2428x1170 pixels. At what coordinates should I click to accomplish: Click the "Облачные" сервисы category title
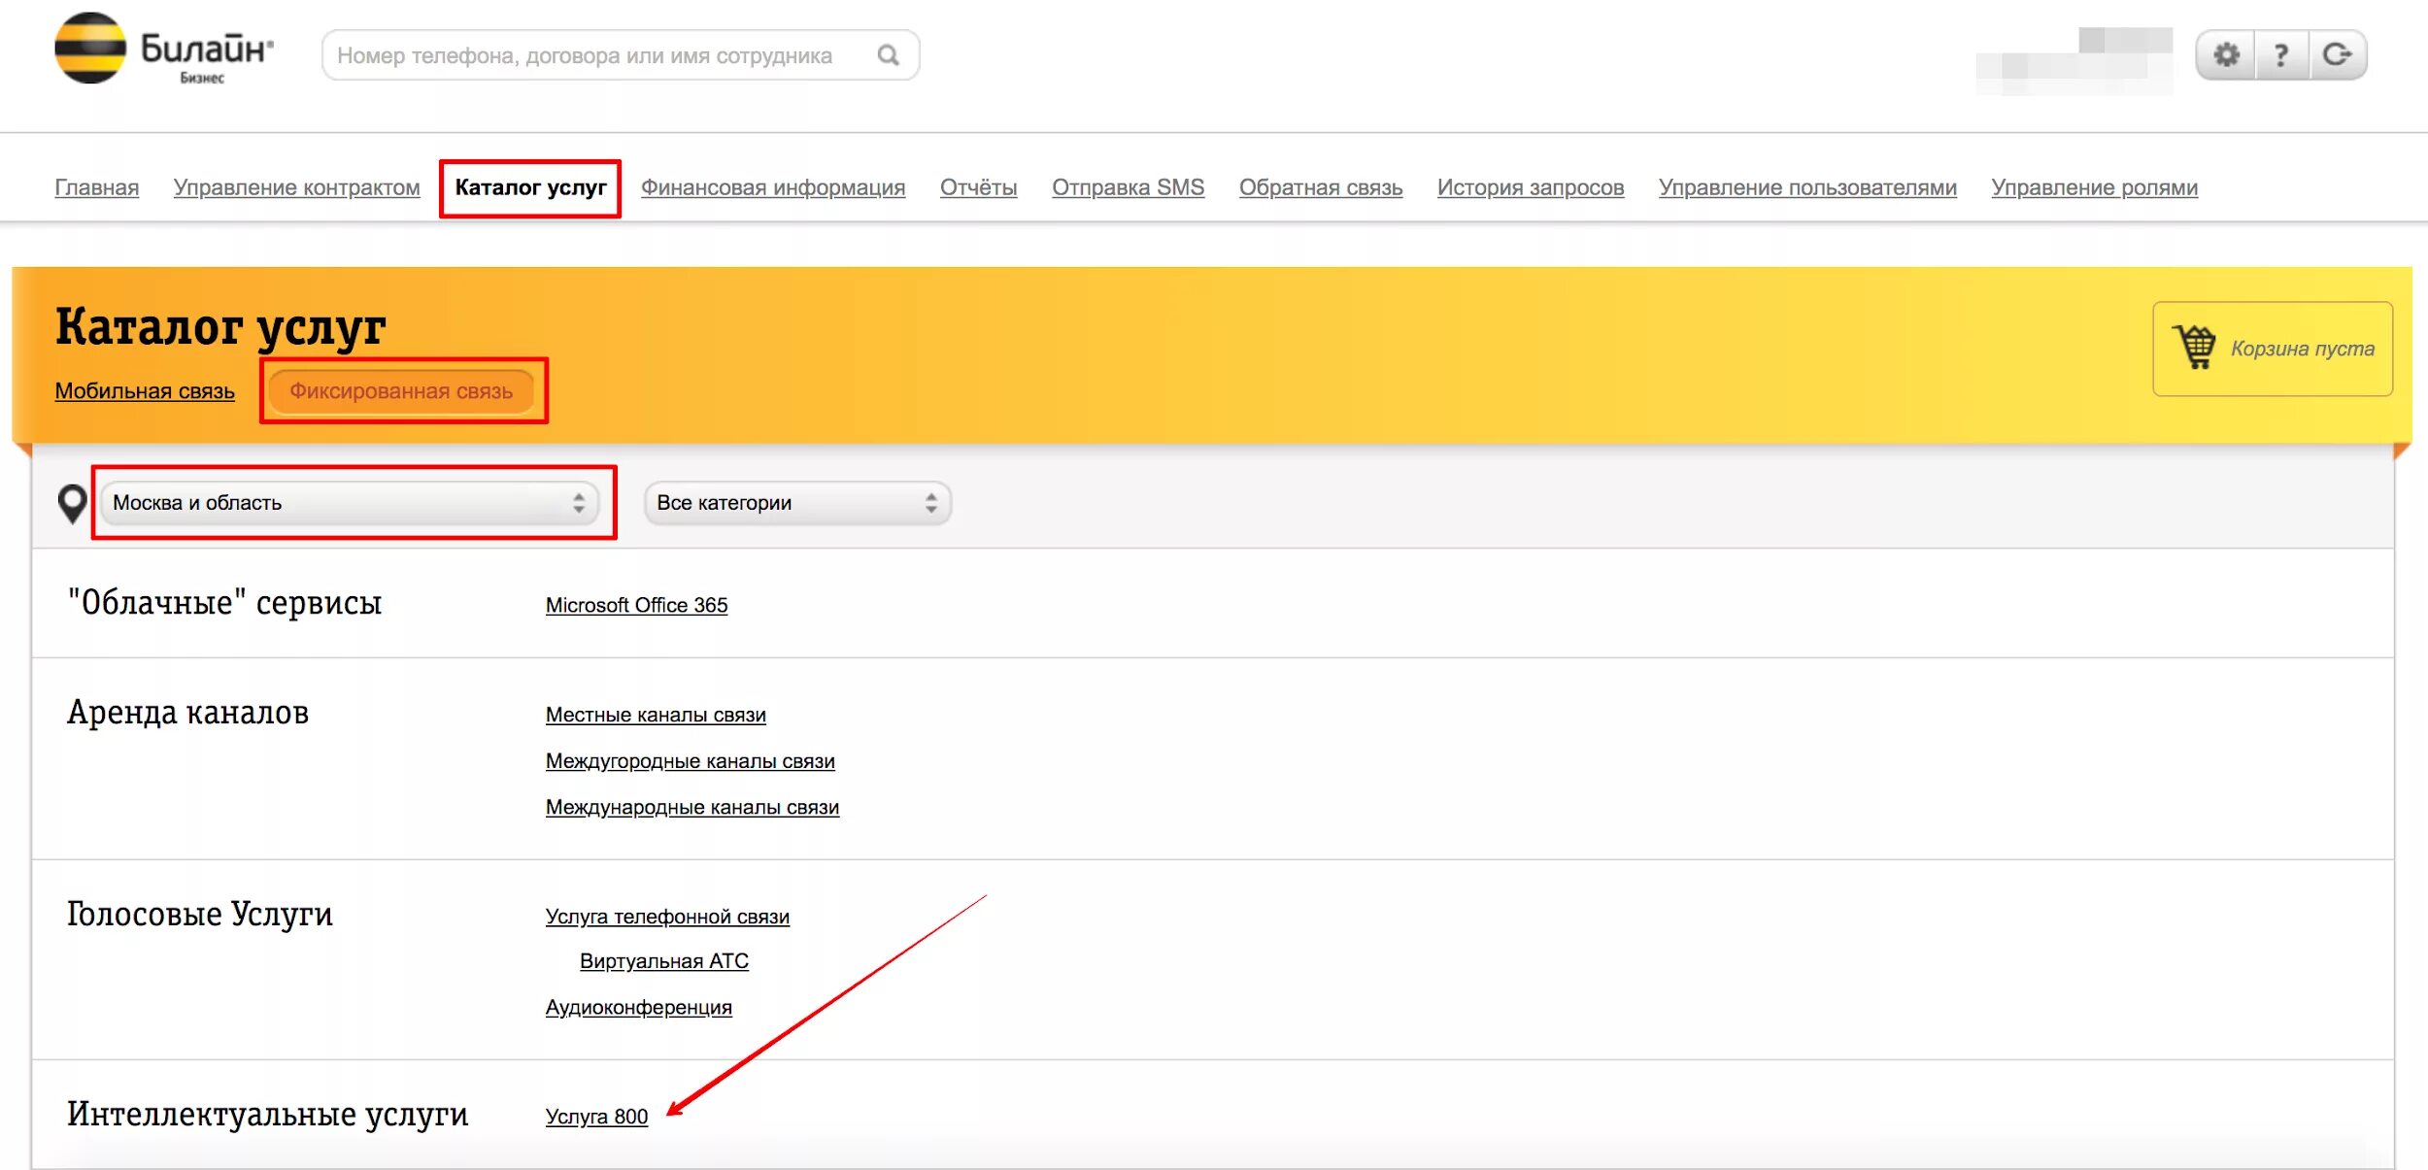(x=224, y=603)
